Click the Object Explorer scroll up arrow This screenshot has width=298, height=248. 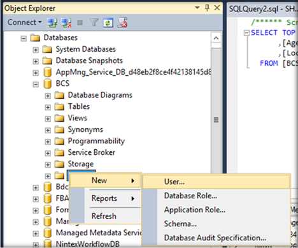216,38
